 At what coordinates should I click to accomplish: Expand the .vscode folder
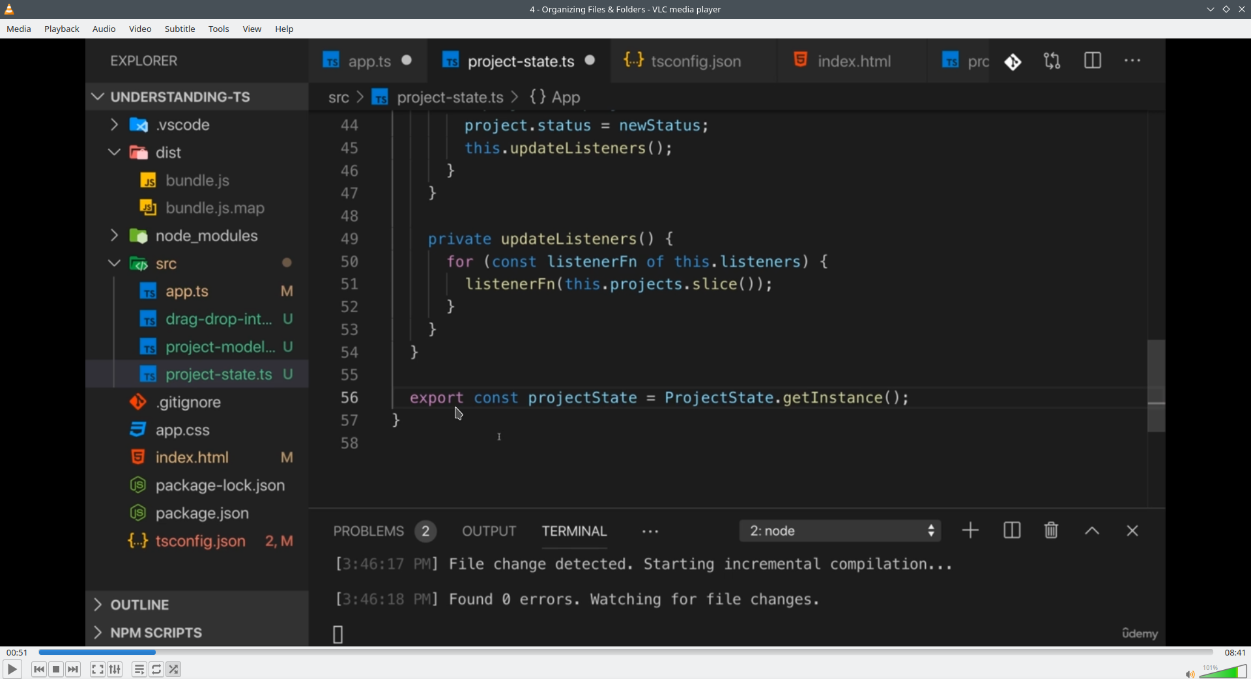[x=197, y=124]
